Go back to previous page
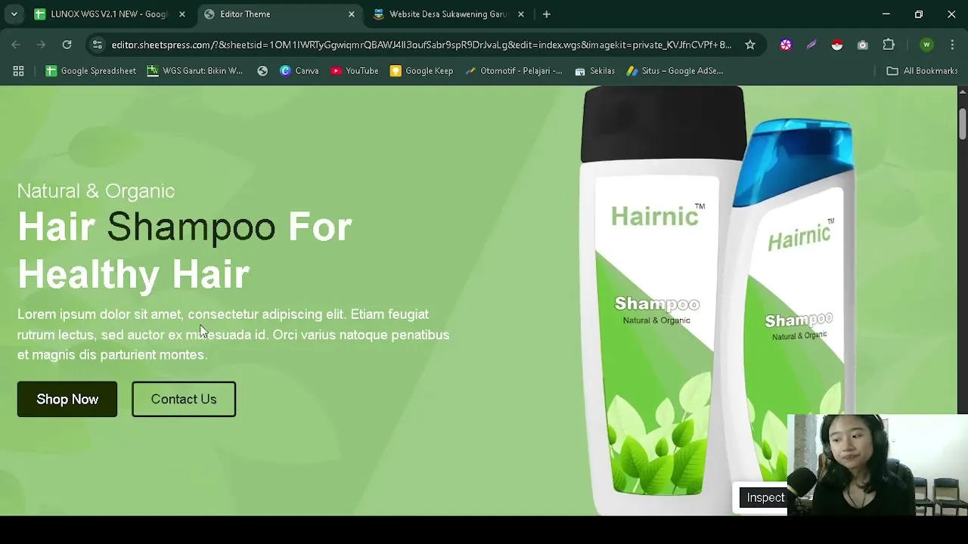968x544 pixels. tap(16, 45)
